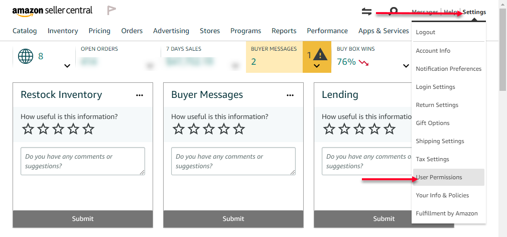Viewport: 507px width, 237px height.
Task: Rate Buyer Messages card four stars
Action: pos(224,129)
